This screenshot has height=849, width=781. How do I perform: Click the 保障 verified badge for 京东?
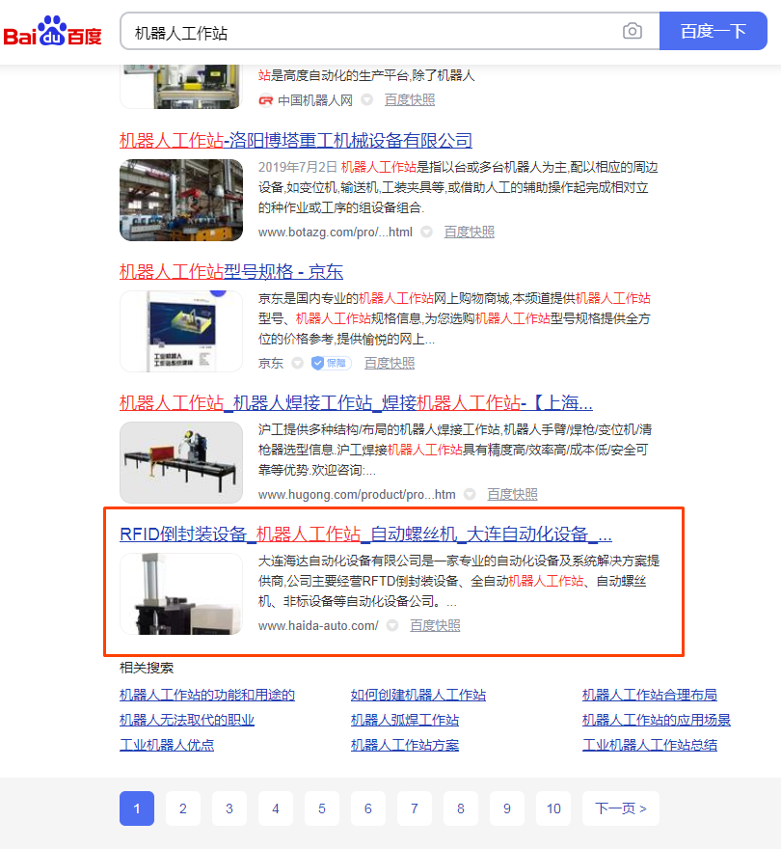coord(332,363)
